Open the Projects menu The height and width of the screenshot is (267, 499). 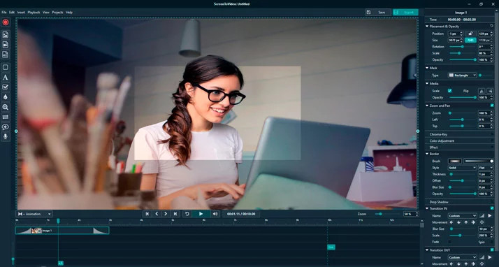57,13
